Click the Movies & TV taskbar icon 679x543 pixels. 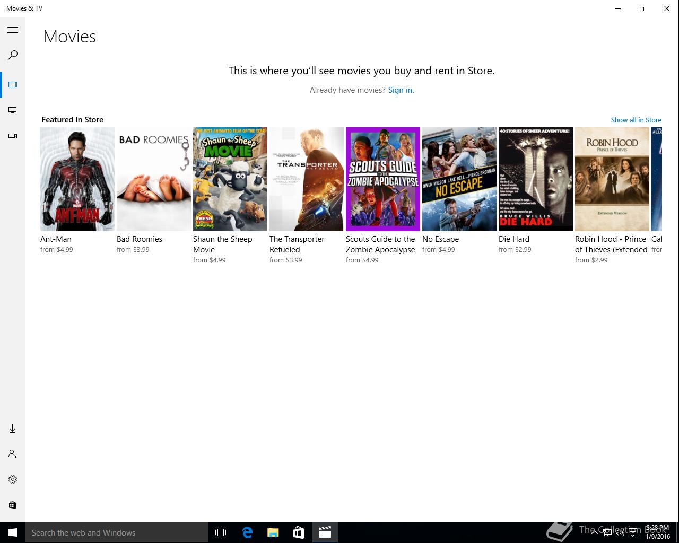[x=325, y=532]
